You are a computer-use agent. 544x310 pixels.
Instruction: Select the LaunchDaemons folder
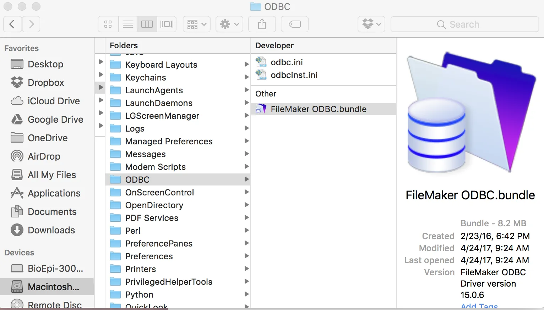(x=178, y=103)
